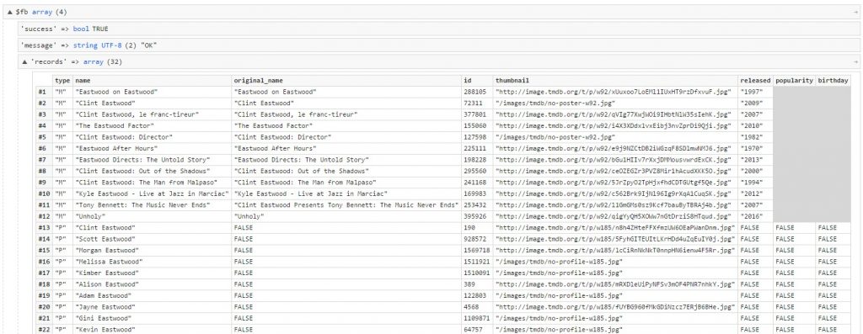Click name cell "Melissa Eastwood"
Screen dimensions: 863x334
coord(152,262)
